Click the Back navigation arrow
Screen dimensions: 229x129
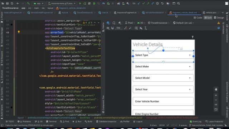tap(18, 3)
